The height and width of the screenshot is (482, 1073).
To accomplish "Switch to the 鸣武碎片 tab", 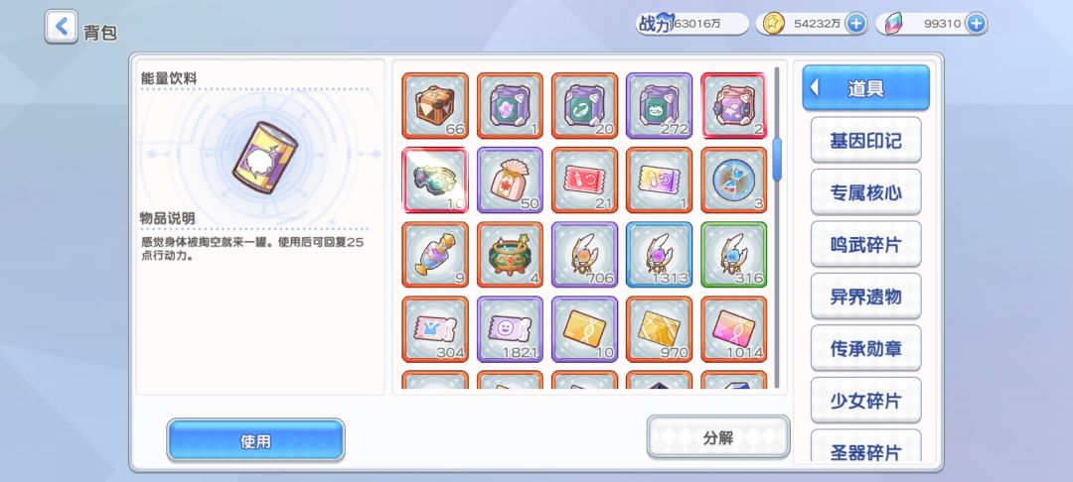I will pyautogui.click(x=865, y=244).
